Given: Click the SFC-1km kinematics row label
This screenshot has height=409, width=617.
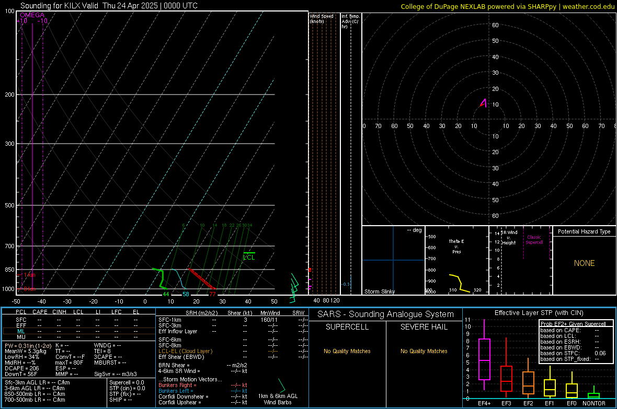Looking at the screenshot, I should click(x=170, y=320).
